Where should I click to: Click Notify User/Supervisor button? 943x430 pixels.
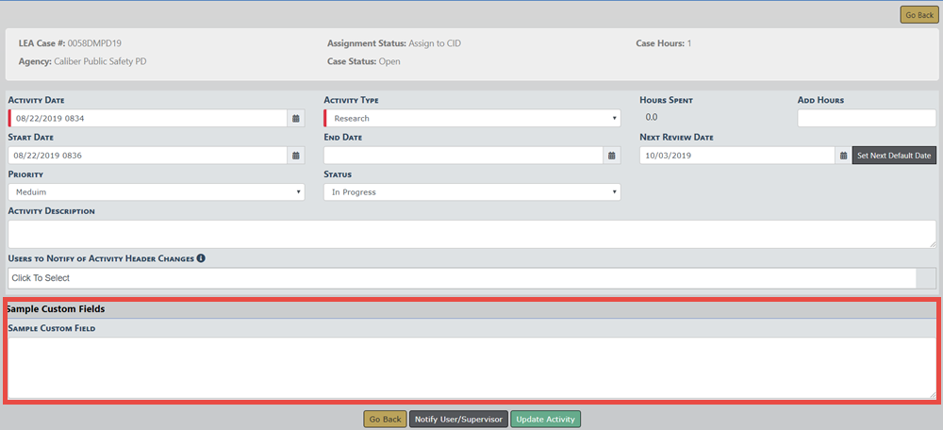coord(458,419)
